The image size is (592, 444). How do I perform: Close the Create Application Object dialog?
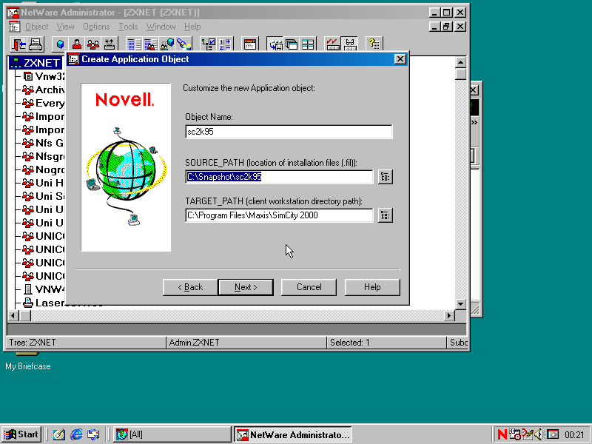tap(400, 59)
